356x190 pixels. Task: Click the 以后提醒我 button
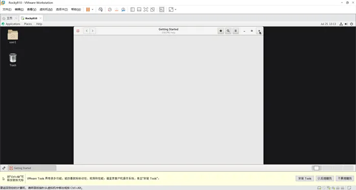tap(325, 178)
